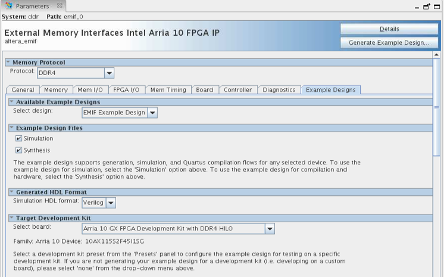Collapse the Target Development Kit section
444x277 pixels.
[x=12, y=218]
